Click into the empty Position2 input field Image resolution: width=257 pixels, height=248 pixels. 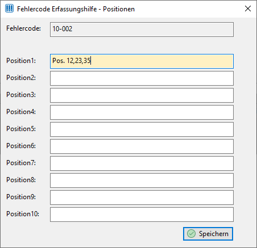[x=142, y=78]
